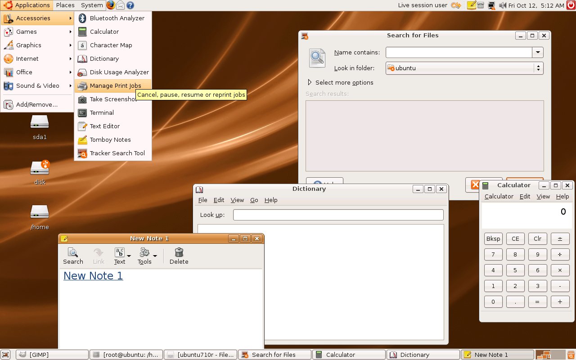Screen dimensions: 576x360
Task: Open the Name contains dropdown arrow
Action: click(x=538, y=52)
